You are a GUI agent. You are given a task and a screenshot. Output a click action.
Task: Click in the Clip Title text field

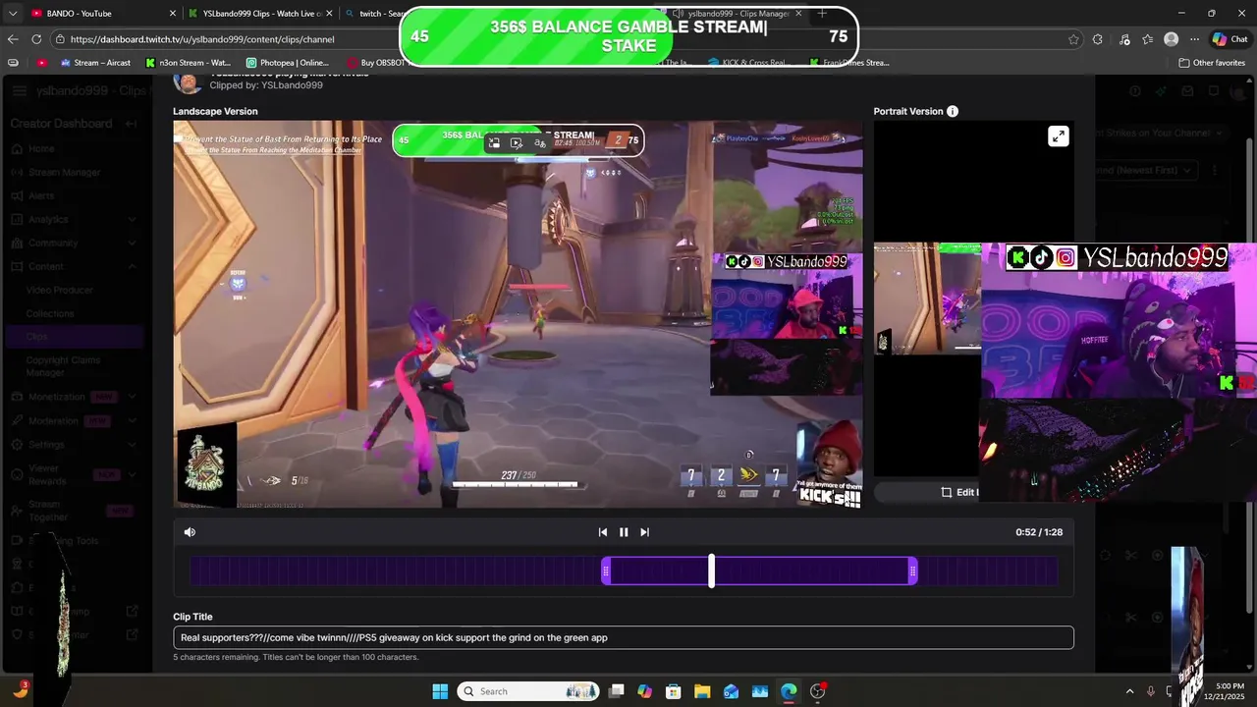click(x=624, y=637)
